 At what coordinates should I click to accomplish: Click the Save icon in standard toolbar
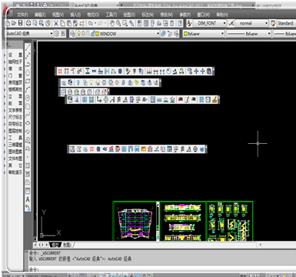[x=20, y=23]
